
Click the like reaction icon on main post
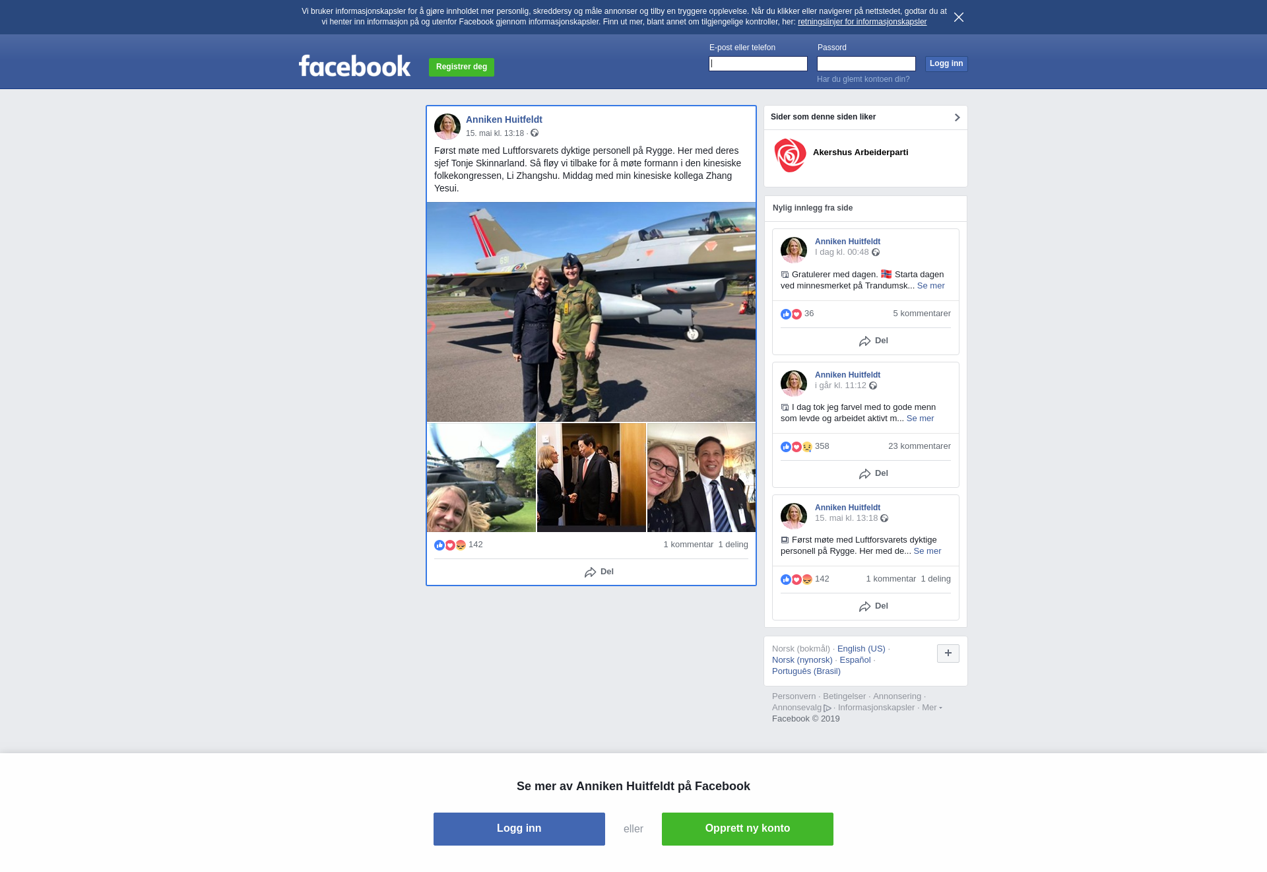(x=439, y=545)
